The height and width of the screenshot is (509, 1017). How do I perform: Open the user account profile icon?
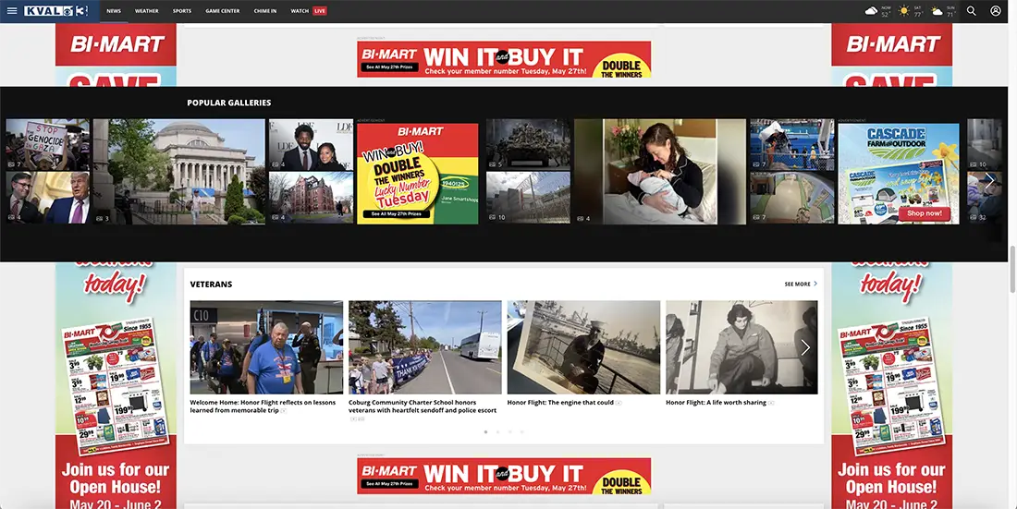(x=996, y=11)
